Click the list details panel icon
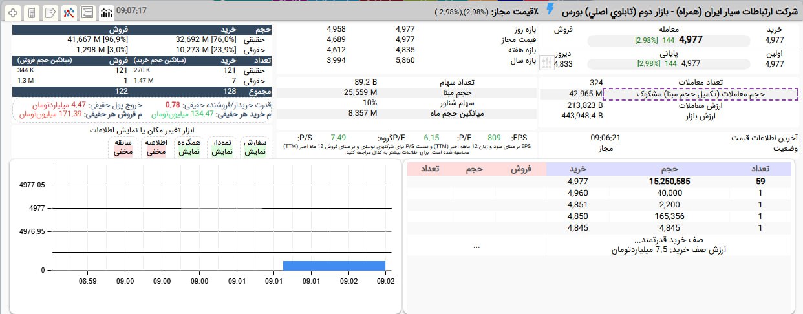Screen dimensions: 803x314 coord(87,12)
